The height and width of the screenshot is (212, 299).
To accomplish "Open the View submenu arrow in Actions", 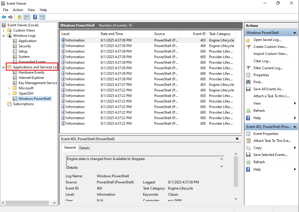I will coord(295,103).
